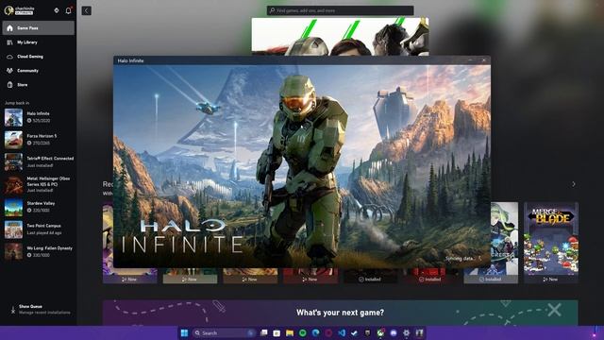Go to My Library in sidebar
604x340 pixels.
click(38, 42)
